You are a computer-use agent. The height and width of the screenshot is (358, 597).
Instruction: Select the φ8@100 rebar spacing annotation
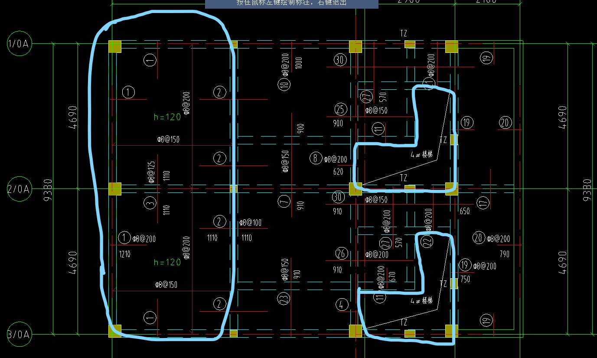tap(251, 223)
